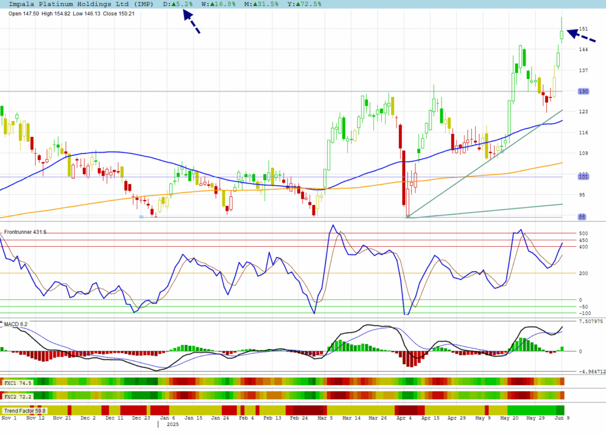The width and height of the screenshot is (606, 435).
Task: Click the 137 price axis label
Action: 583,70
